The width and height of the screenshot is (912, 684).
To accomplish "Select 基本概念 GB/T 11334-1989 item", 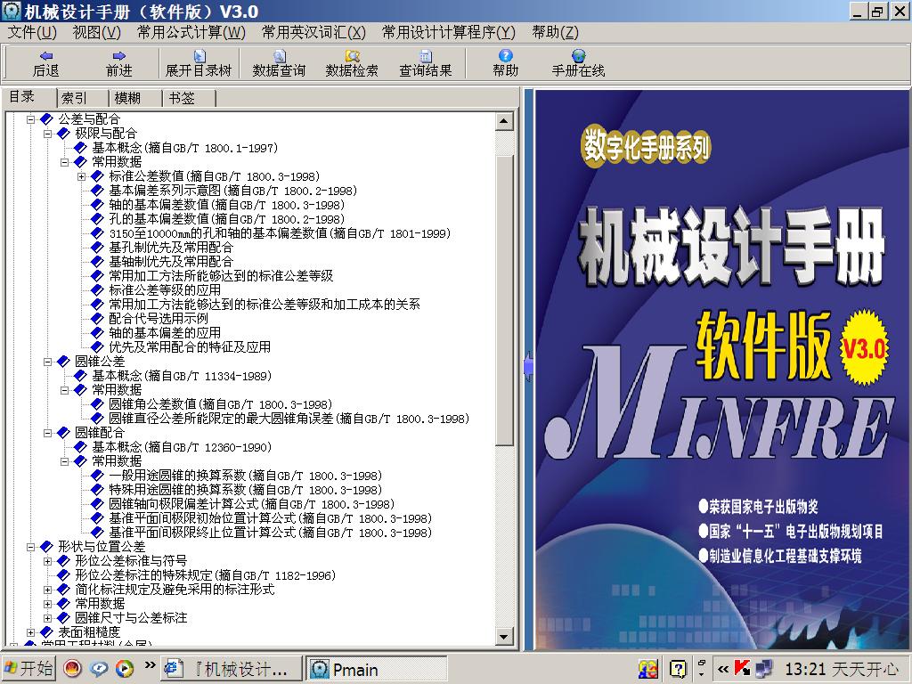I will (182, 376).
